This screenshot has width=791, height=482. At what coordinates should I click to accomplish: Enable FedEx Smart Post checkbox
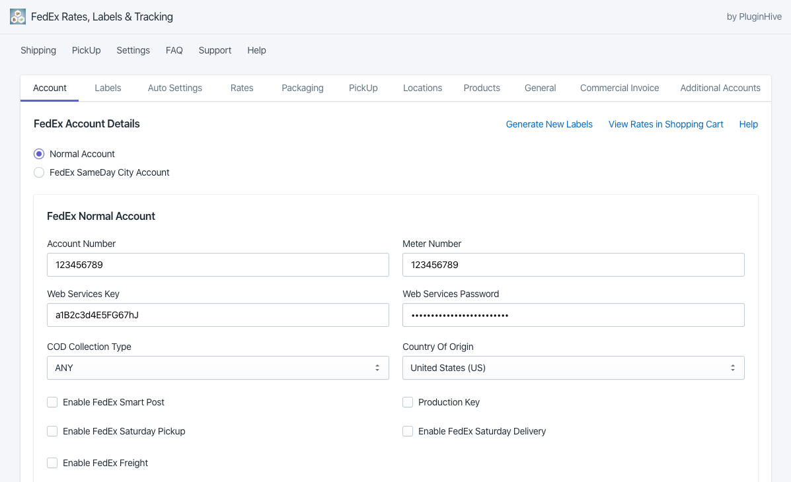pos(52,402)
